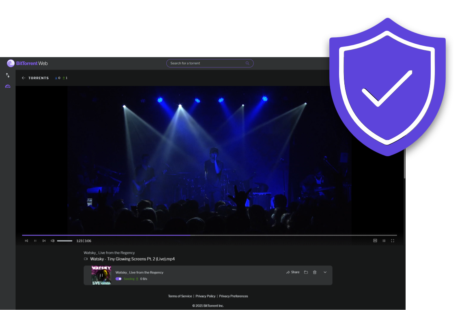Go back to Torrents with arrow
This screenshot has width=464, height=310.
(x=24, y=78)
